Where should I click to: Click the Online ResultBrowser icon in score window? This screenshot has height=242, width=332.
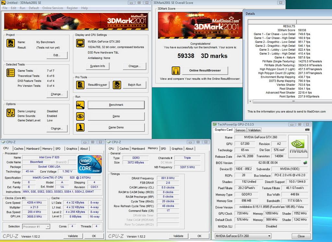(x=176, y=71)
